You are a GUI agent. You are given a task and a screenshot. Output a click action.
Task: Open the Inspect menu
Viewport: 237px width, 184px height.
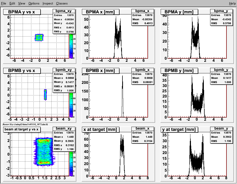coord(48,3)
